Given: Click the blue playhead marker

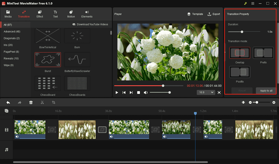Looking at the screenshot, I should coord(195,113).
